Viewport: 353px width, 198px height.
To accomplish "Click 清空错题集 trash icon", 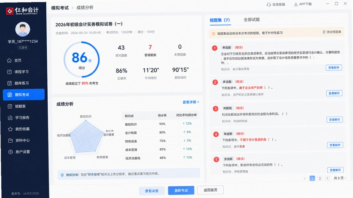I will coord(324,32).
